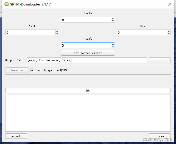Decrease the East value with down arrow
The height and width of the screenshot is (144, 176).
pyautogui.click(x=169, y=34)
